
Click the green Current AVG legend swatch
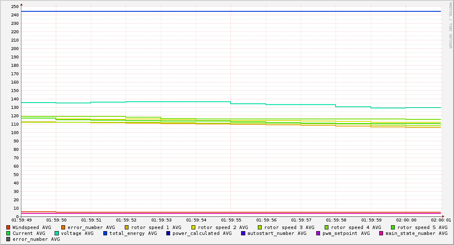8,233
